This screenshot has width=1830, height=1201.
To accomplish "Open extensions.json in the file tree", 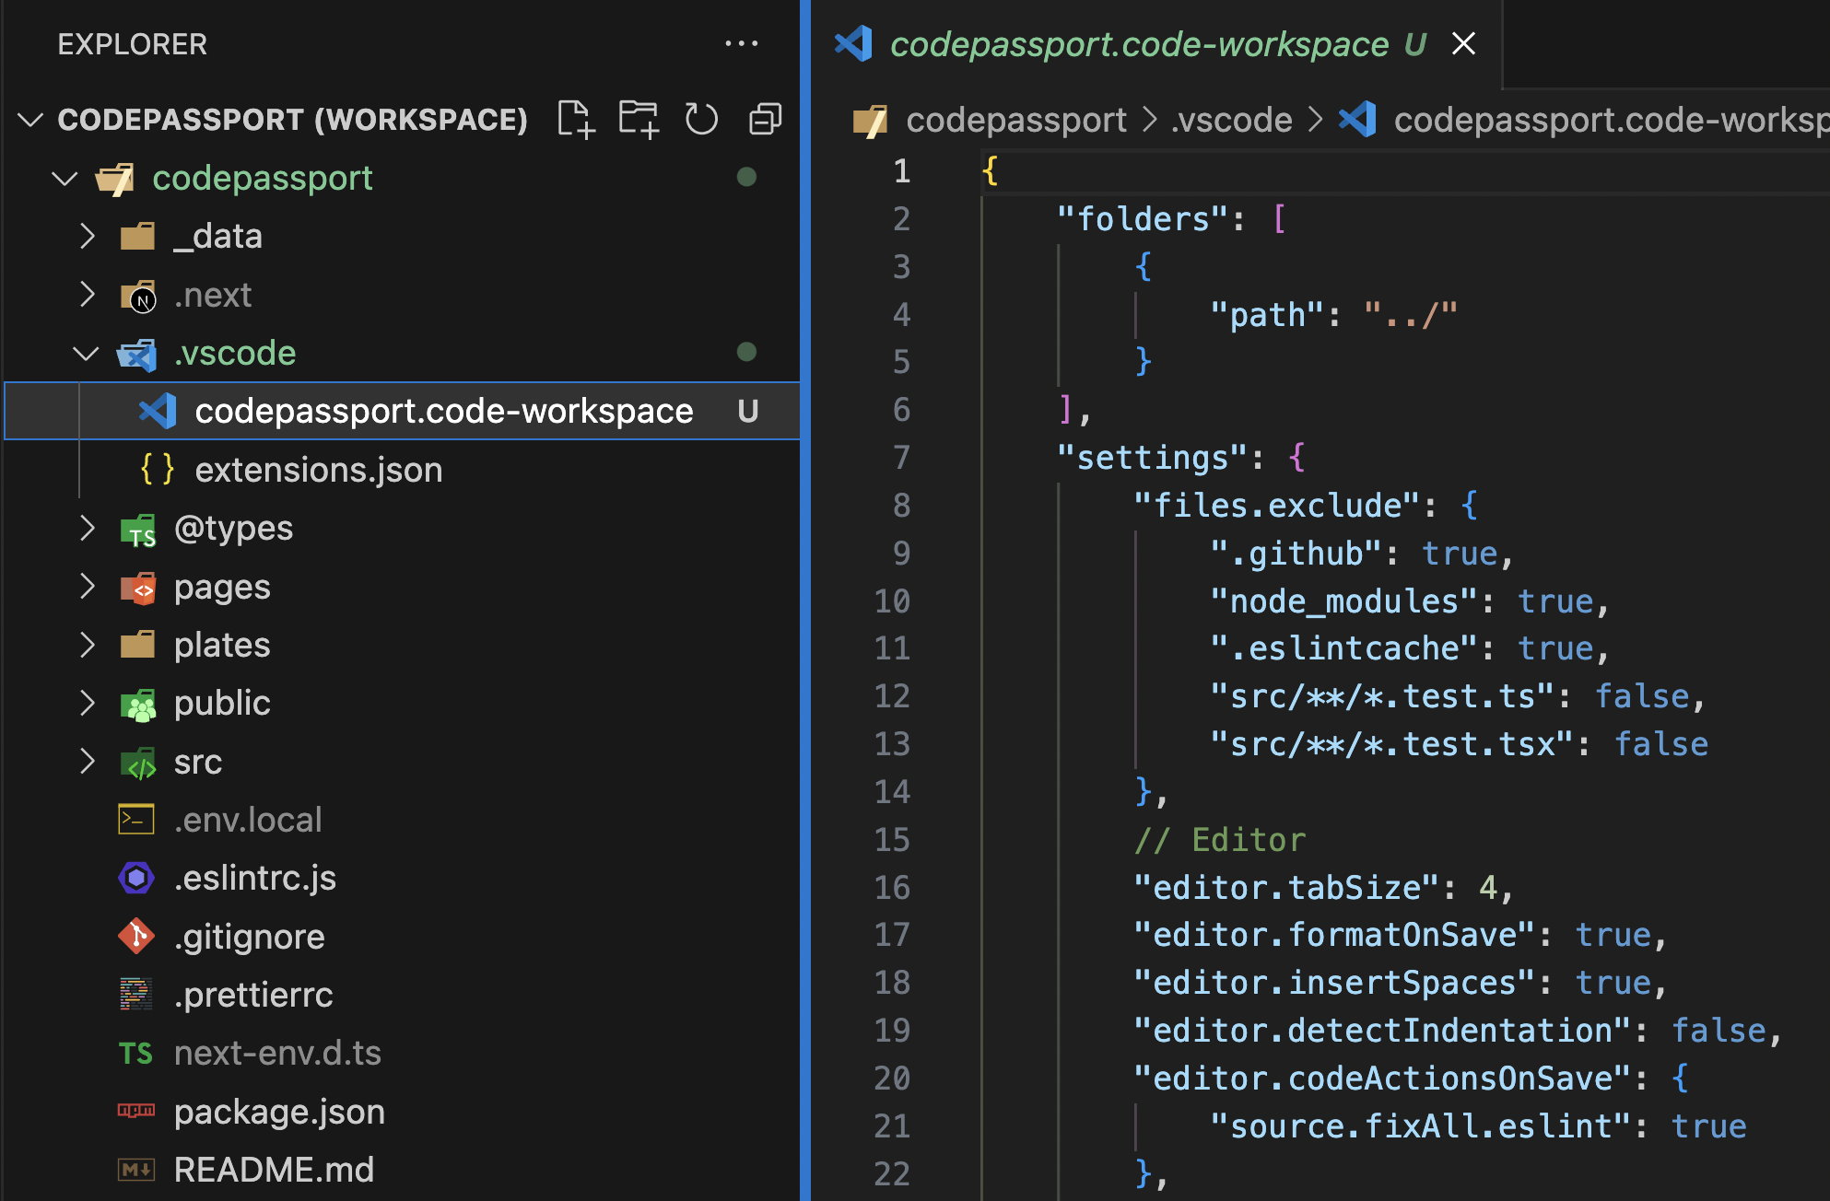I will (x=318, y=470).
